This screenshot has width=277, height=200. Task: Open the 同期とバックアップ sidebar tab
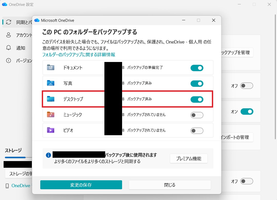click(x=18, y=22)
